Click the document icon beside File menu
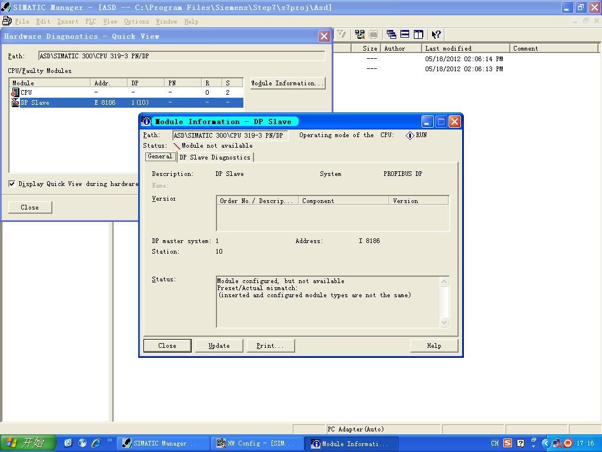Viewport: 602px width, 452px height. [x=6, y=21]
